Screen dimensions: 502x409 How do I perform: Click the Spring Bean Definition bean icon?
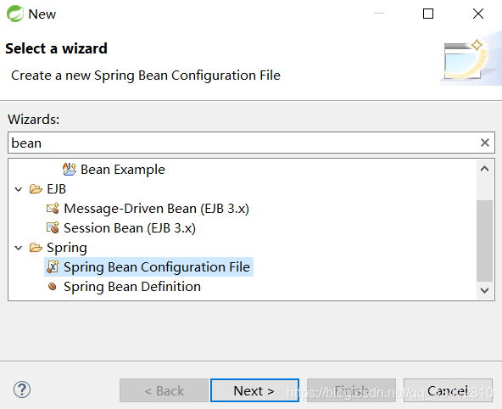(x=53, y=286)
